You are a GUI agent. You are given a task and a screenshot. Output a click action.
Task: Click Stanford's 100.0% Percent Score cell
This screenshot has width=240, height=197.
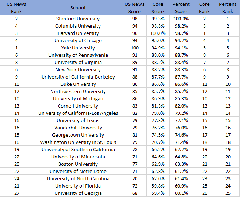pos(181,19)
